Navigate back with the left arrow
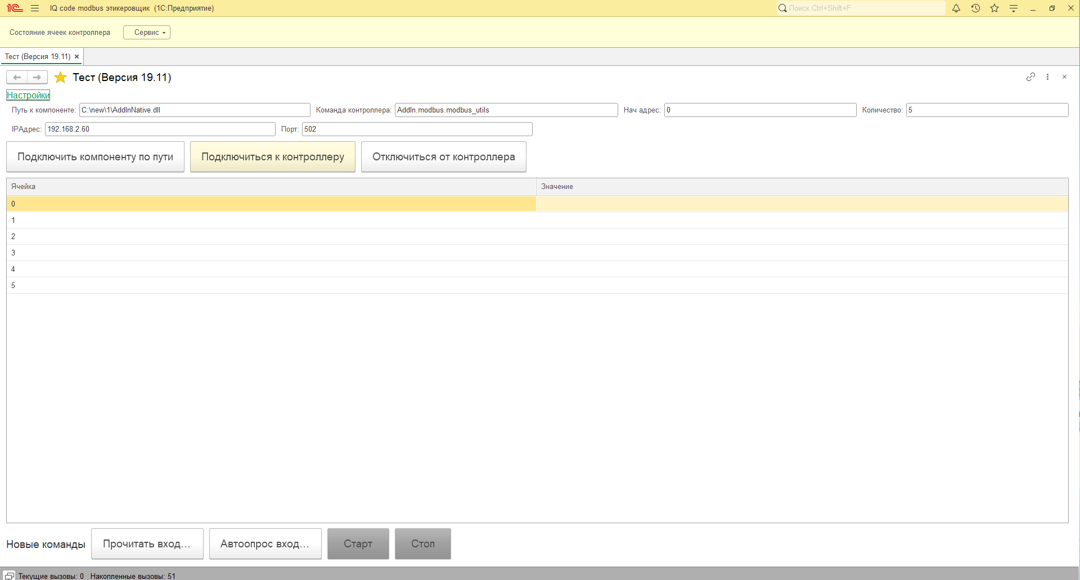 click(x=17, y=78)
